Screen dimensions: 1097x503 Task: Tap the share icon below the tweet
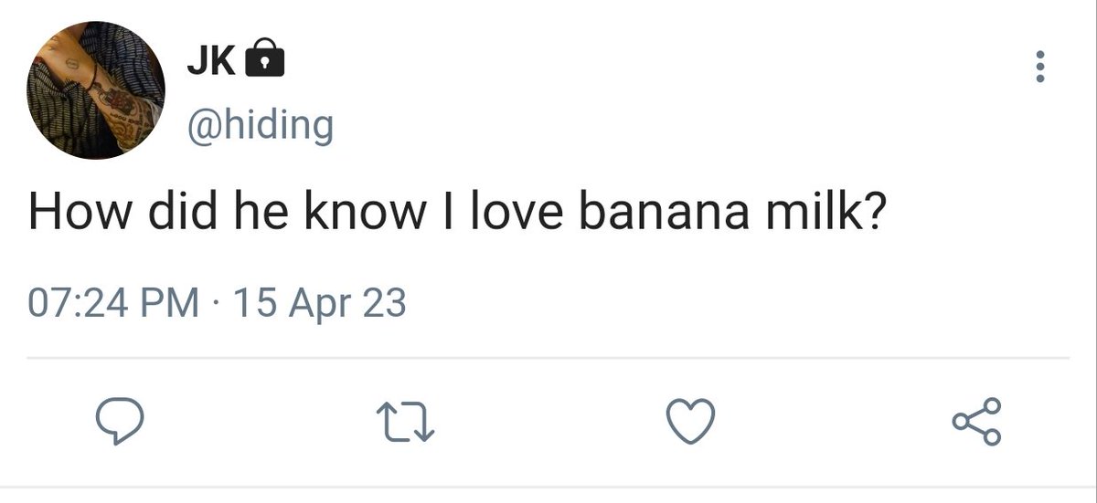[976, 423]
